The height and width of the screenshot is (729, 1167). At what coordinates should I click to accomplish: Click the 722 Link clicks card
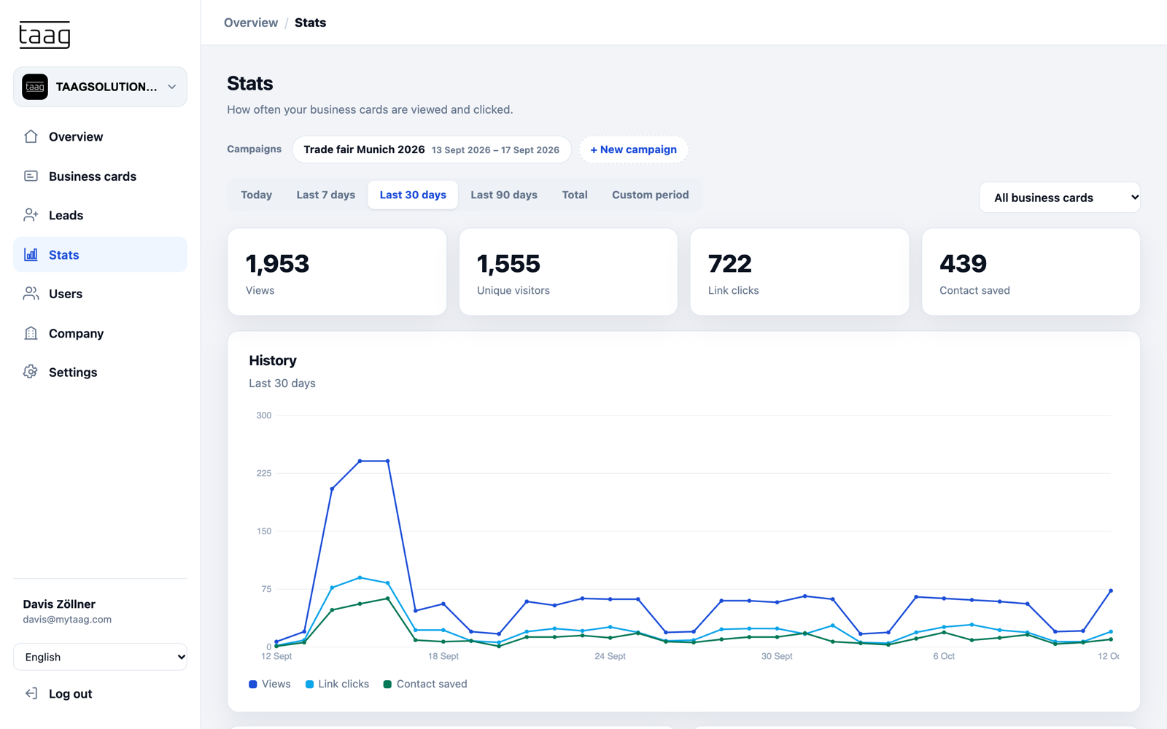(x=799, y=272)
